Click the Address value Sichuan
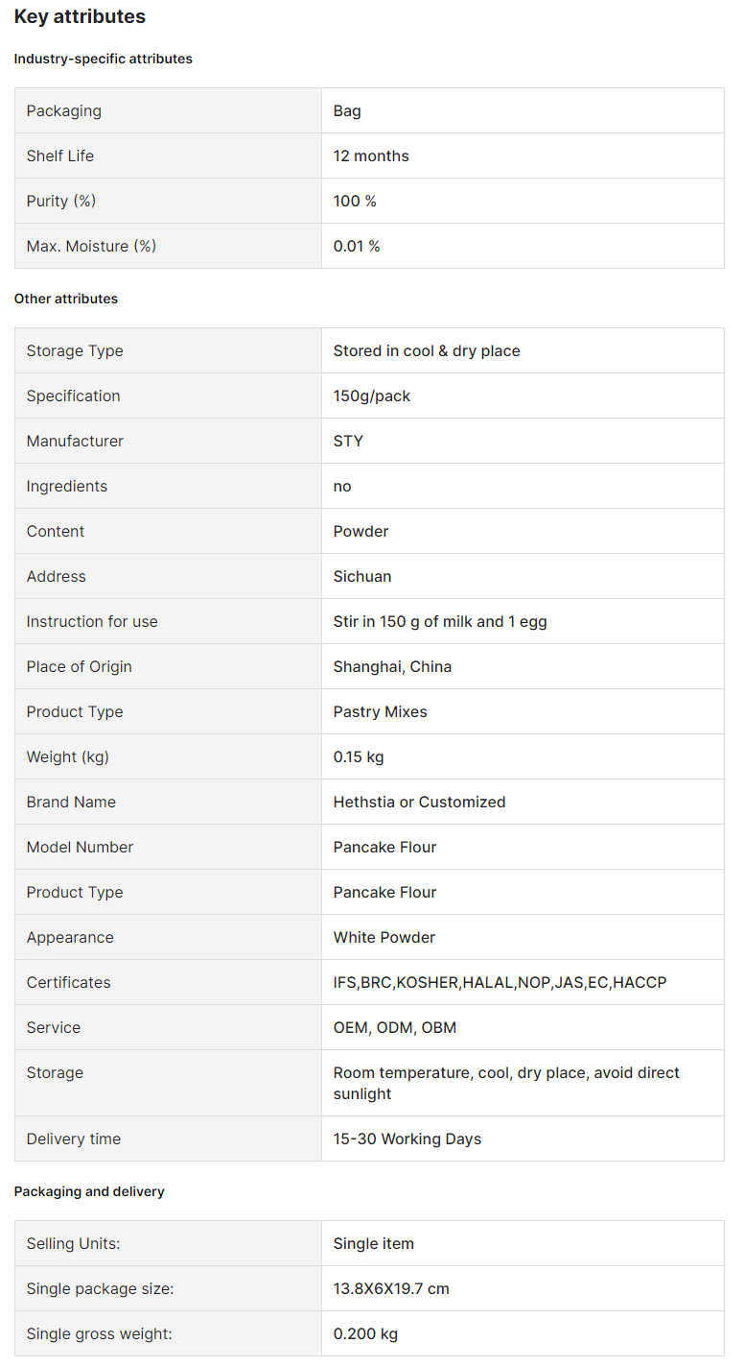744x1367 pixels. click(x=362, y=576)
